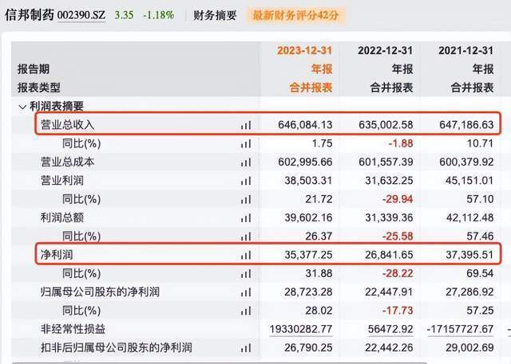Open chart icon for 营业利润 row
The width and height of the screenshot is (511, 364).
tap(246, 181)
